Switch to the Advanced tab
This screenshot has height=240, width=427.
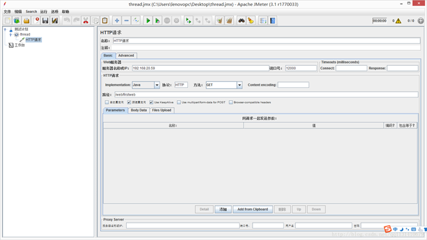(x=126, y=55)
